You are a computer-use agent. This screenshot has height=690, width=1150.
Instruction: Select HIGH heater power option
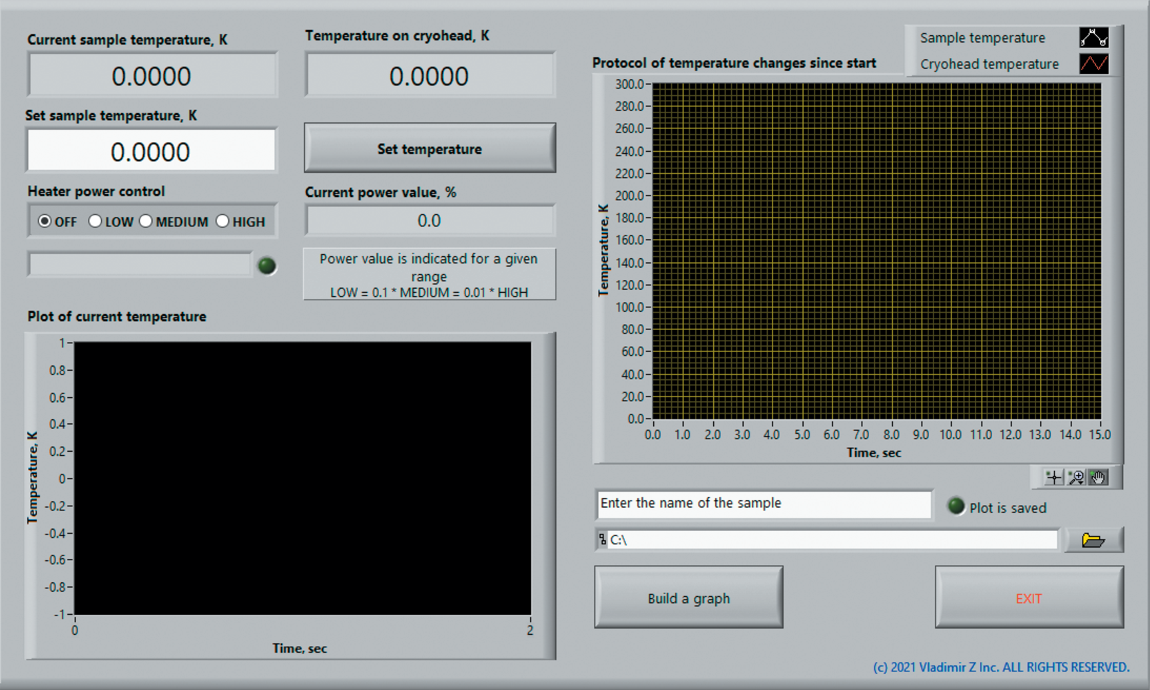click(x=222, y=221)
